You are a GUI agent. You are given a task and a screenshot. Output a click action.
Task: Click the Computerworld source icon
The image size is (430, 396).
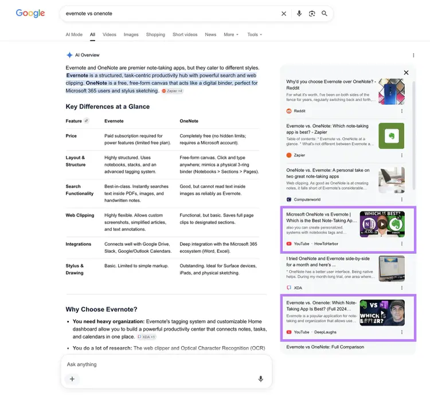pyautogui.click(x=289, y=199)
